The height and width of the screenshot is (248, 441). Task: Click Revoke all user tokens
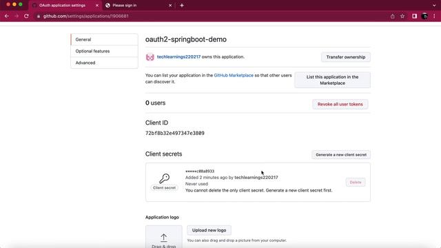point(340,104)
